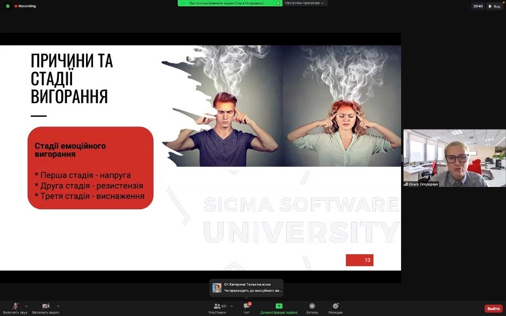This screenshot has width=506, height=316.
Task: Expand video options arrow next to camera
Action: (58, 305)
